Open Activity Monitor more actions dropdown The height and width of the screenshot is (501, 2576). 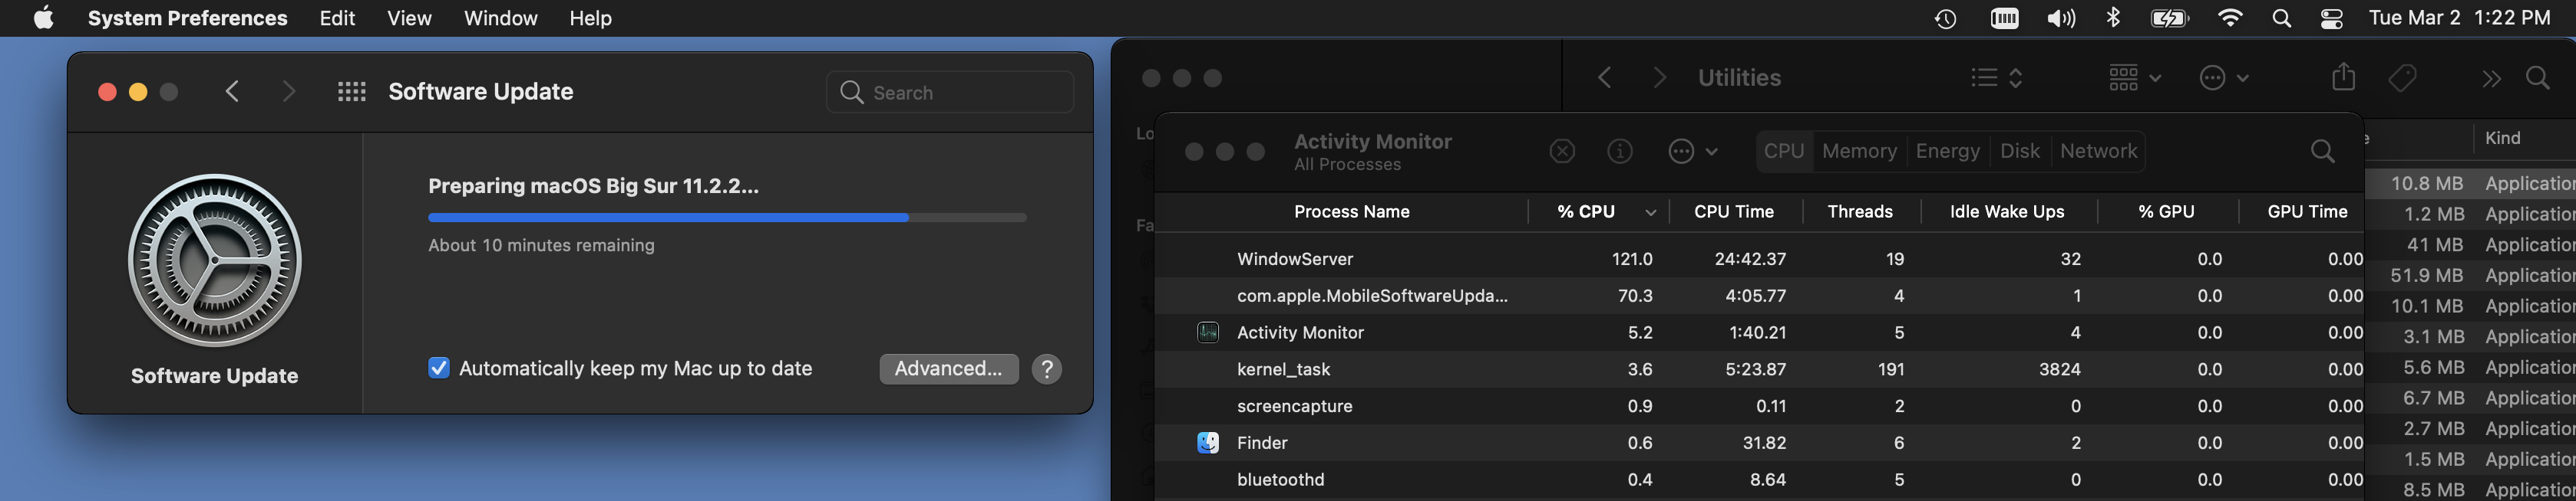[x=1692, y=151]
